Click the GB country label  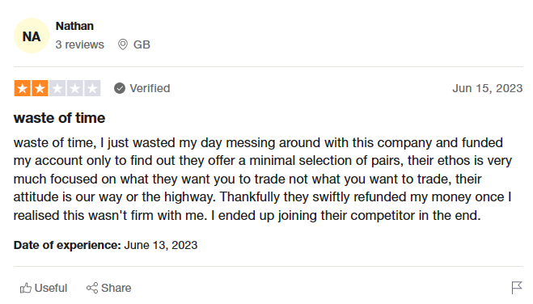[x=142, y=44]
